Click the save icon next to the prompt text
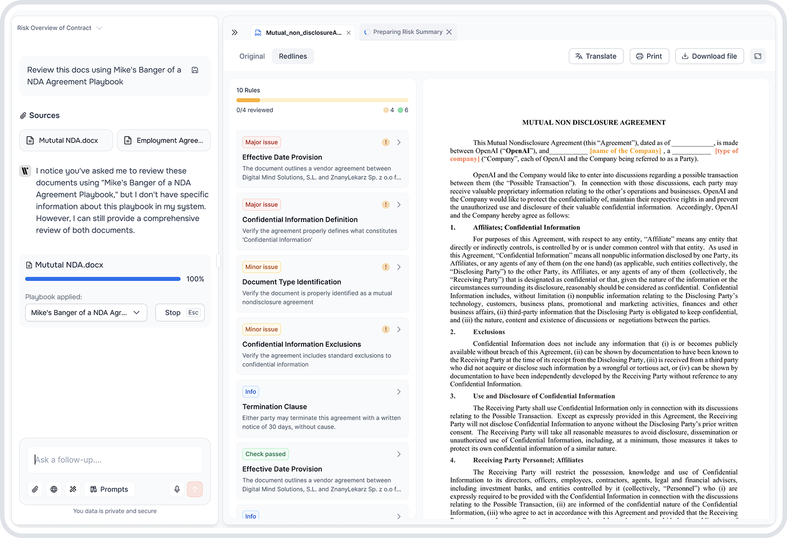Viewport: 787px width, 538px height. [x=195, y=70]
